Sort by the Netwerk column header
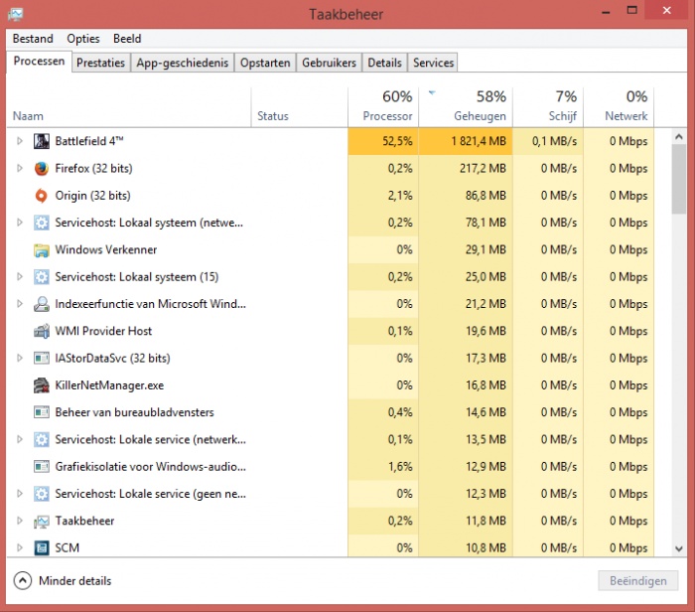The width and height of the screenshot is (695, 612). click(619, 107)
